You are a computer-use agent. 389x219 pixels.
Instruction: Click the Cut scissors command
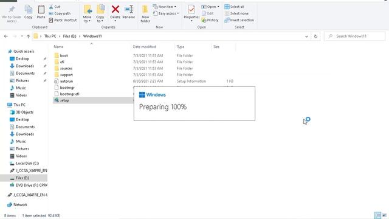point(55,7)
